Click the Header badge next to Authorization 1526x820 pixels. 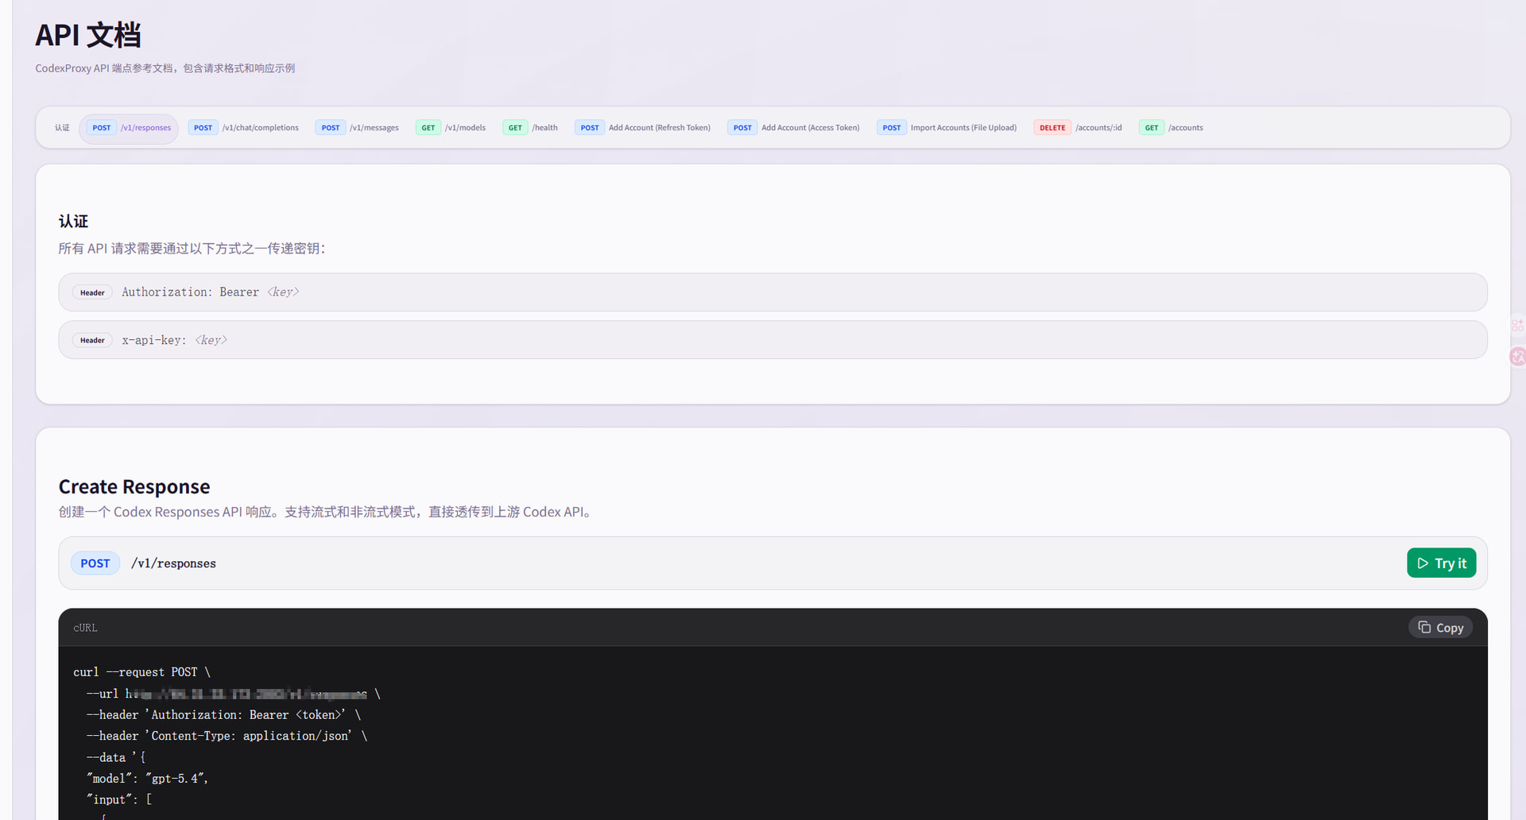pos(92,292)
